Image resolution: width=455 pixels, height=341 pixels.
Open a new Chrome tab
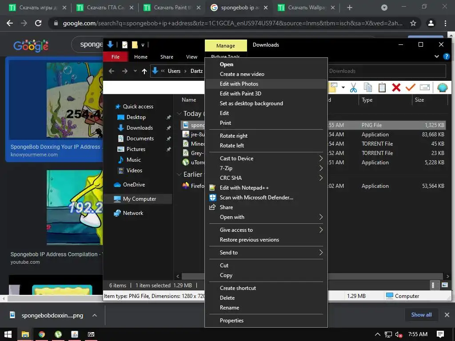[350, 8]
